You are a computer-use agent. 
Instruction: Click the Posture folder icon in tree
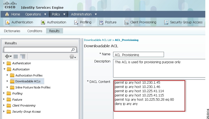pos(9,100)
